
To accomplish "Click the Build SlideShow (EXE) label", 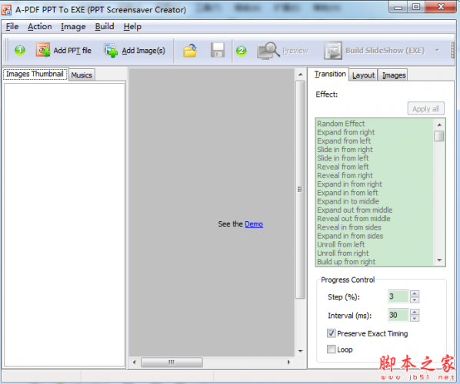I will point(385,51).
